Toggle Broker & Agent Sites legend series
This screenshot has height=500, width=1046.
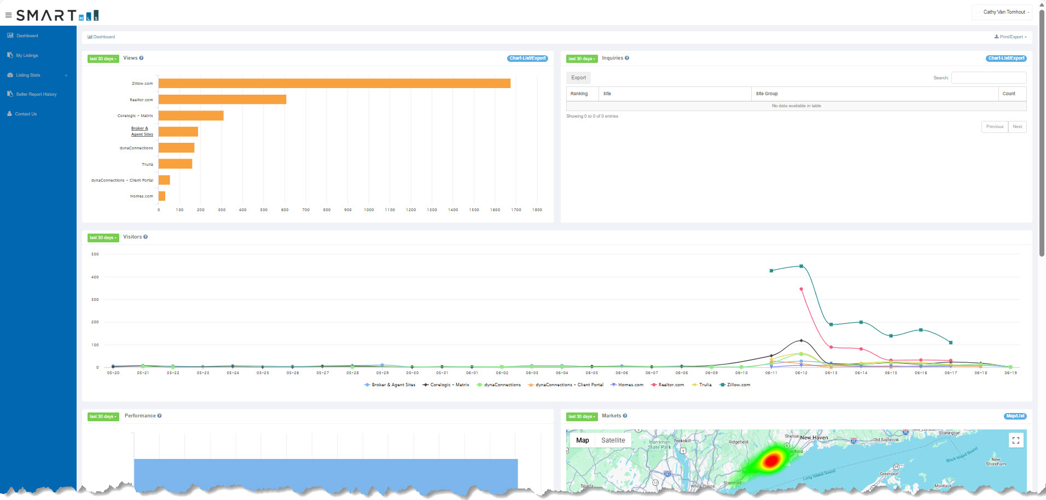[390, 385]
